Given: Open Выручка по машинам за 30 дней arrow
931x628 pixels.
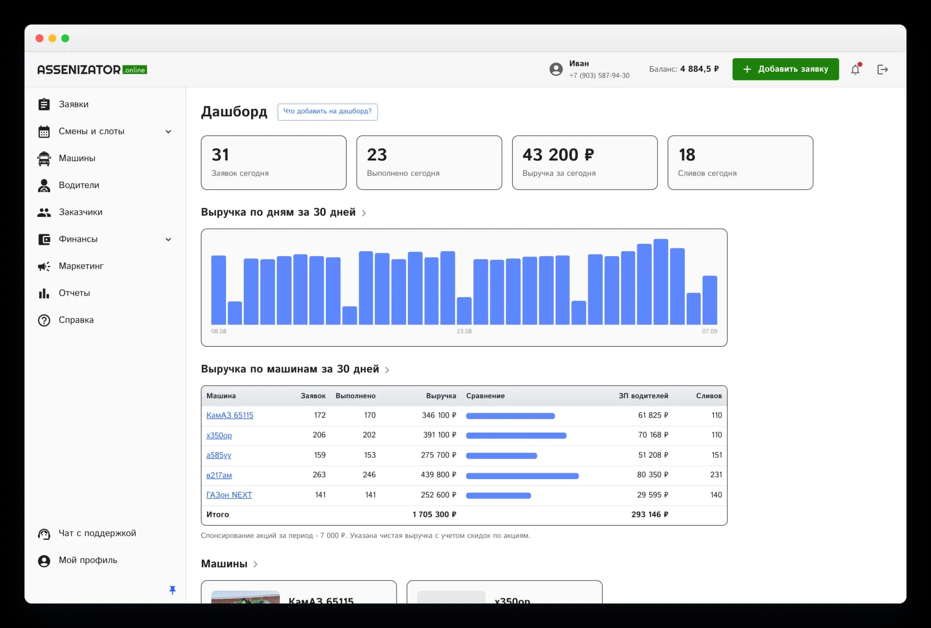Looking at the screenshot, I should point(387,370).
